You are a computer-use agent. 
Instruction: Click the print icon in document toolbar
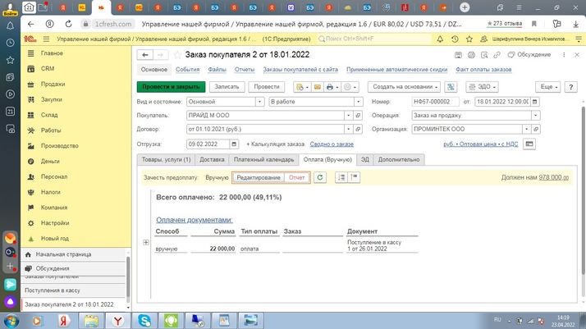330,87
